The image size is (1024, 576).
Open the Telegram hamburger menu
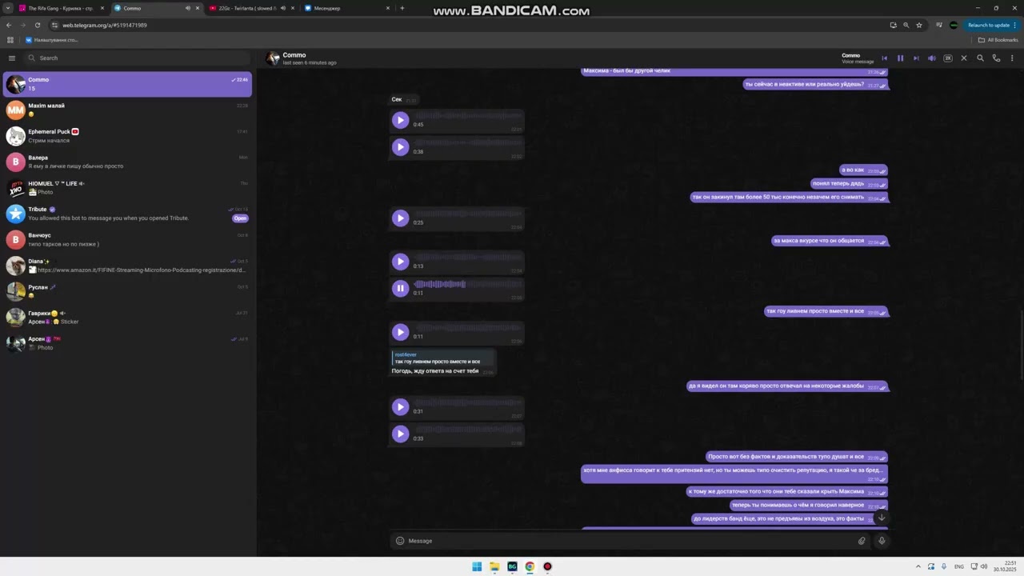point(12,58)
